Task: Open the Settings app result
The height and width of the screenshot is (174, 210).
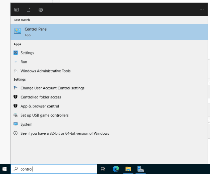Action: tap(109, 53)
